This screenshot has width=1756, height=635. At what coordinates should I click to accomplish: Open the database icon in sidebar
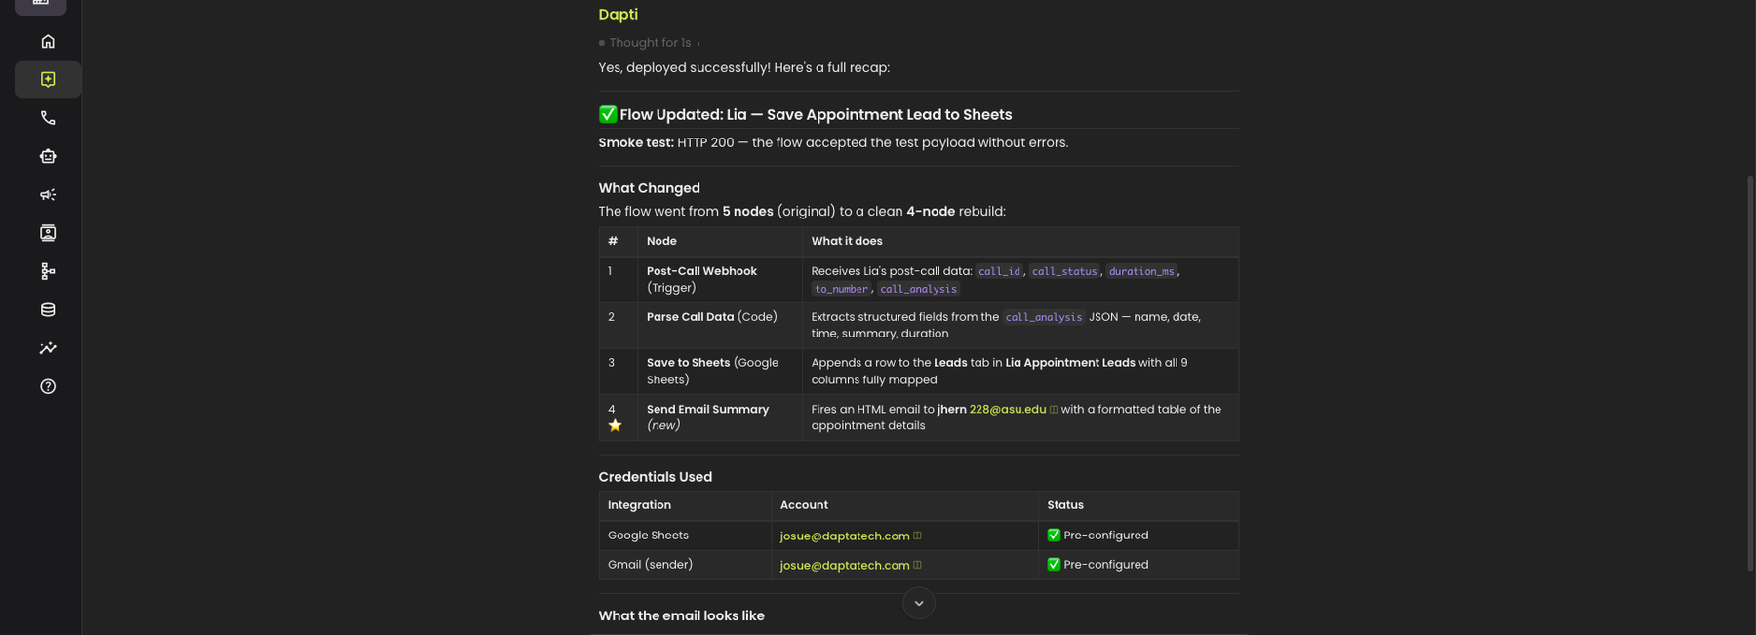[x=48, y=309]
